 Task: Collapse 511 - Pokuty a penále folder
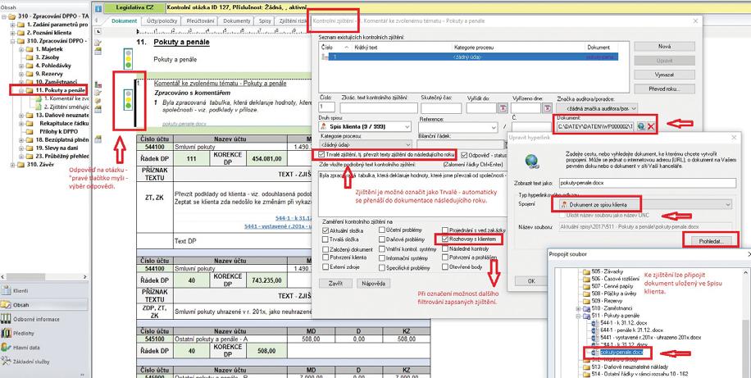point(579,317)
